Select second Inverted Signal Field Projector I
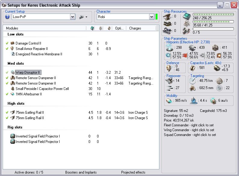 [81, 142]
